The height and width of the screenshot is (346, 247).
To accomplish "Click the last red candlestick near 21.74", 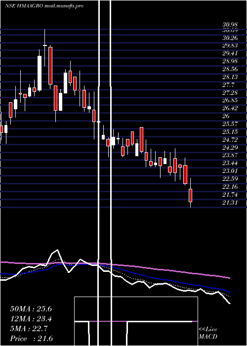I will tap(190, 195).
